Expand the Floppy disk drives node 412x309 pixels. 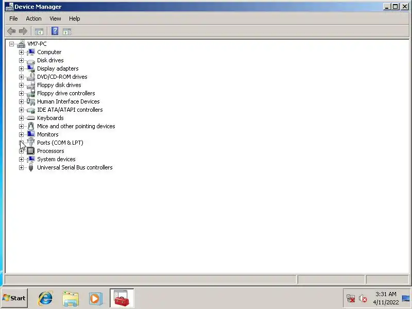click(x=21, y=85)
